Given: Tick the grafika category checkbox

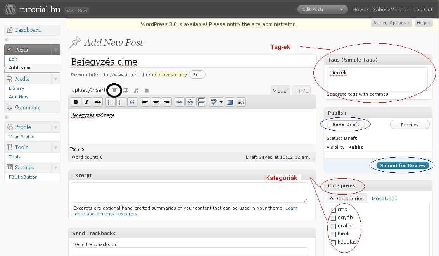Looking at the screenshot, I should 333,226.
